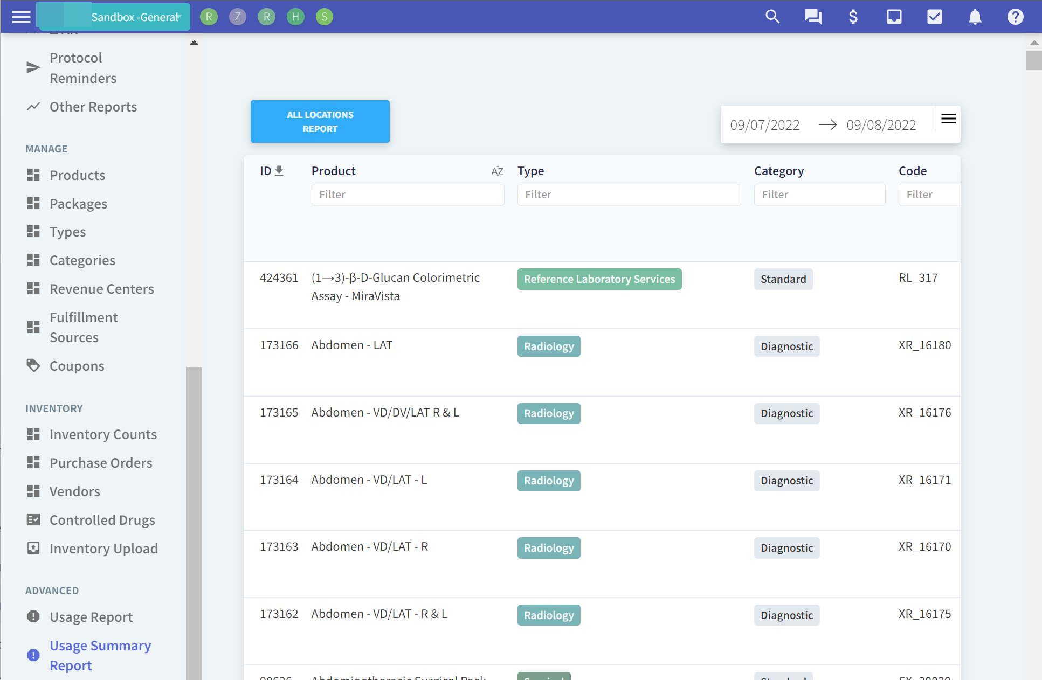Open Sandbox-General location dropdown

(x=113, y=17)
